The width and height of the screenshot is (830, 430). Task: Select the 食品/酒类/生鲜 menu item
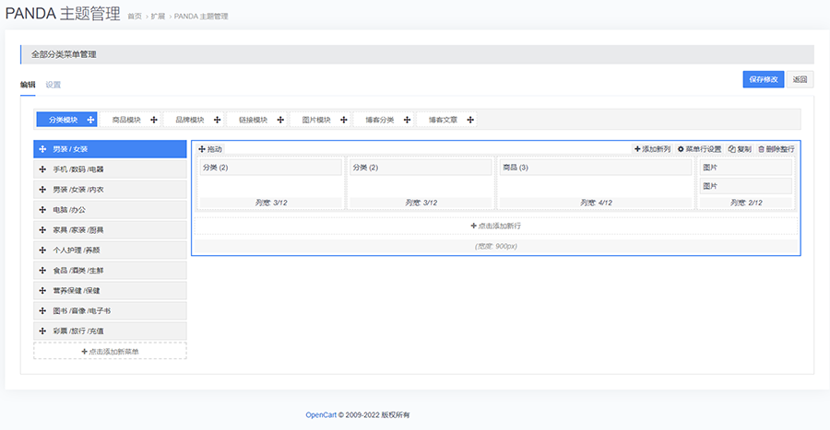(x=110, y=271)
